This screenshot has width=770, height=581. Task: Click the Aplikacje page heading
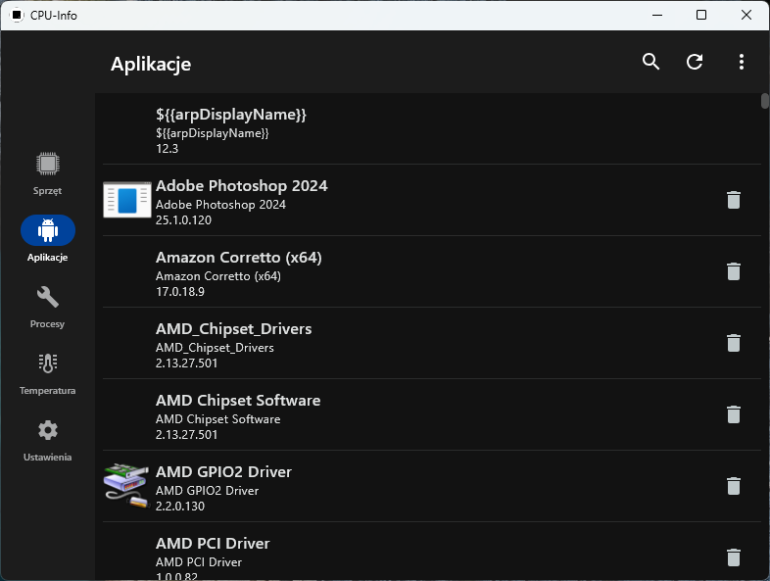point(151,65)
